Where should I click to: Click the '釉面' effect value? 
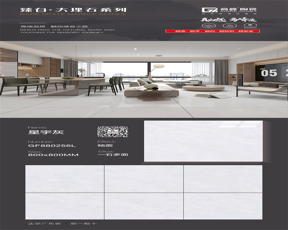pos(105,146)
